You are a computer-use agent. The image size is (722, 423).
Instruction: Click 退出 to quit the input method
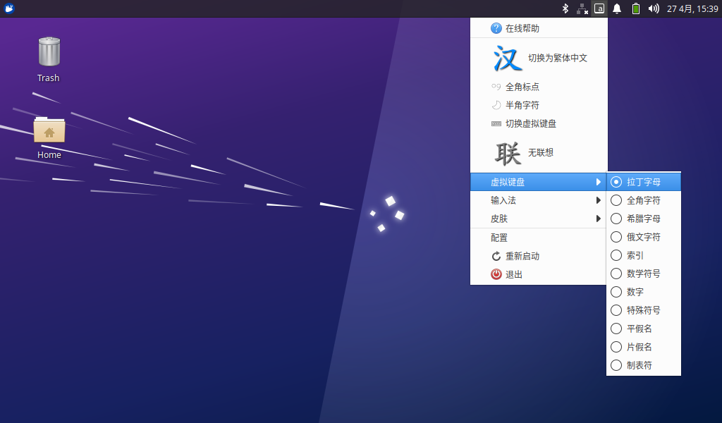click(x=513, y=274)
